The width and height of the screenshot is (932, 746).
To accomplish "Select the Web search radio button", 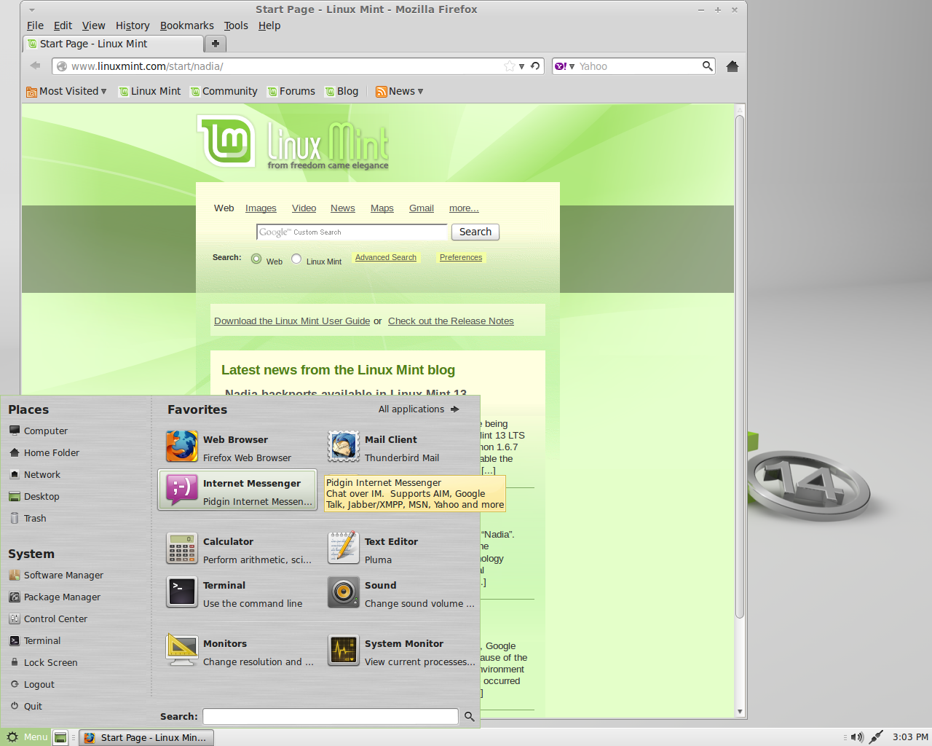I will [256, 259].
